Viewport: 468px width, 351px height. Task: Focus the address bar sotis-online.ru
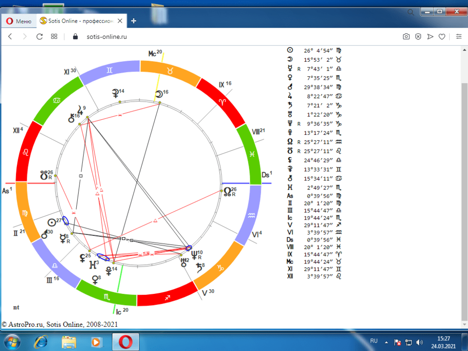tap(107, 37)
